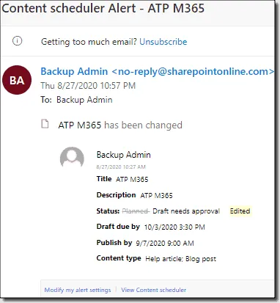280x303 pixels.
Task: Open sender Backup Admin no-reply address
Action: coord(158,71)
